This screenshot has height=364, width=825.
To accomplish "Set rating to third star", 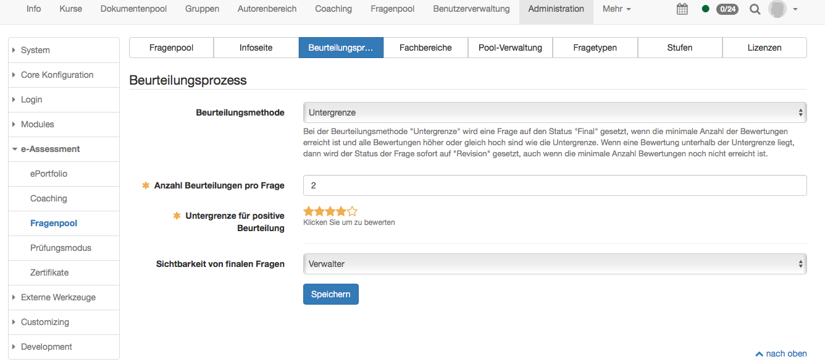I will [330, 211].
